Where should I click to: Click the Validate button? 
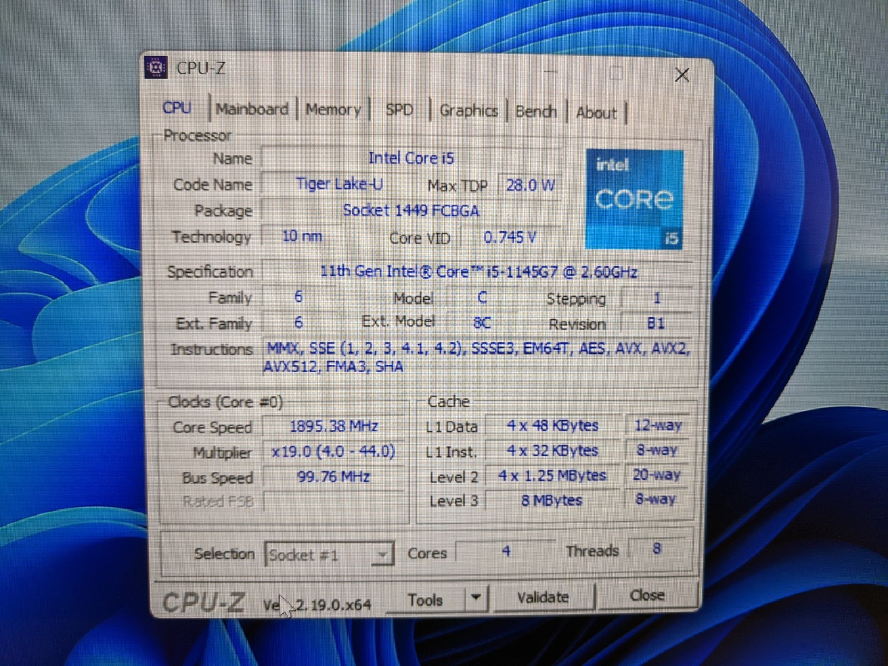pyautogui.click(x=543, y=597)
